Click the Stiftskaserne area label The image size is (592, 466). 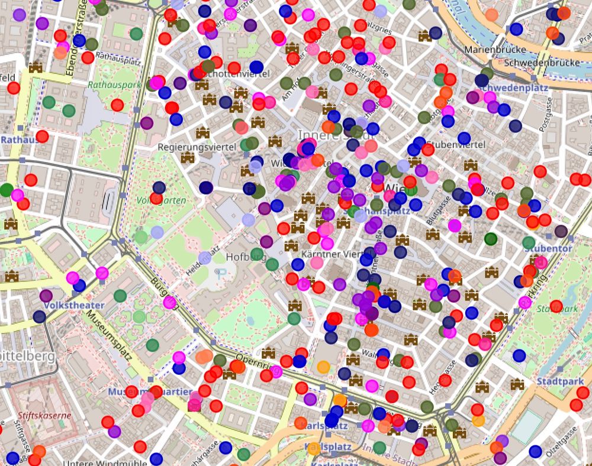click(x=44, y=416)
